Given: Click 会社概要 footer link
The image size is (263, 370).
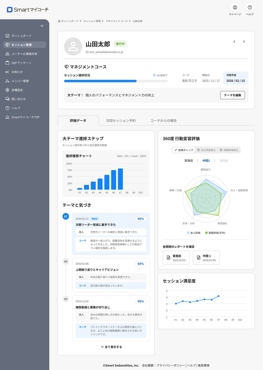Looking at the screenshot, I should pyautogui.click(x=148, y=365).
